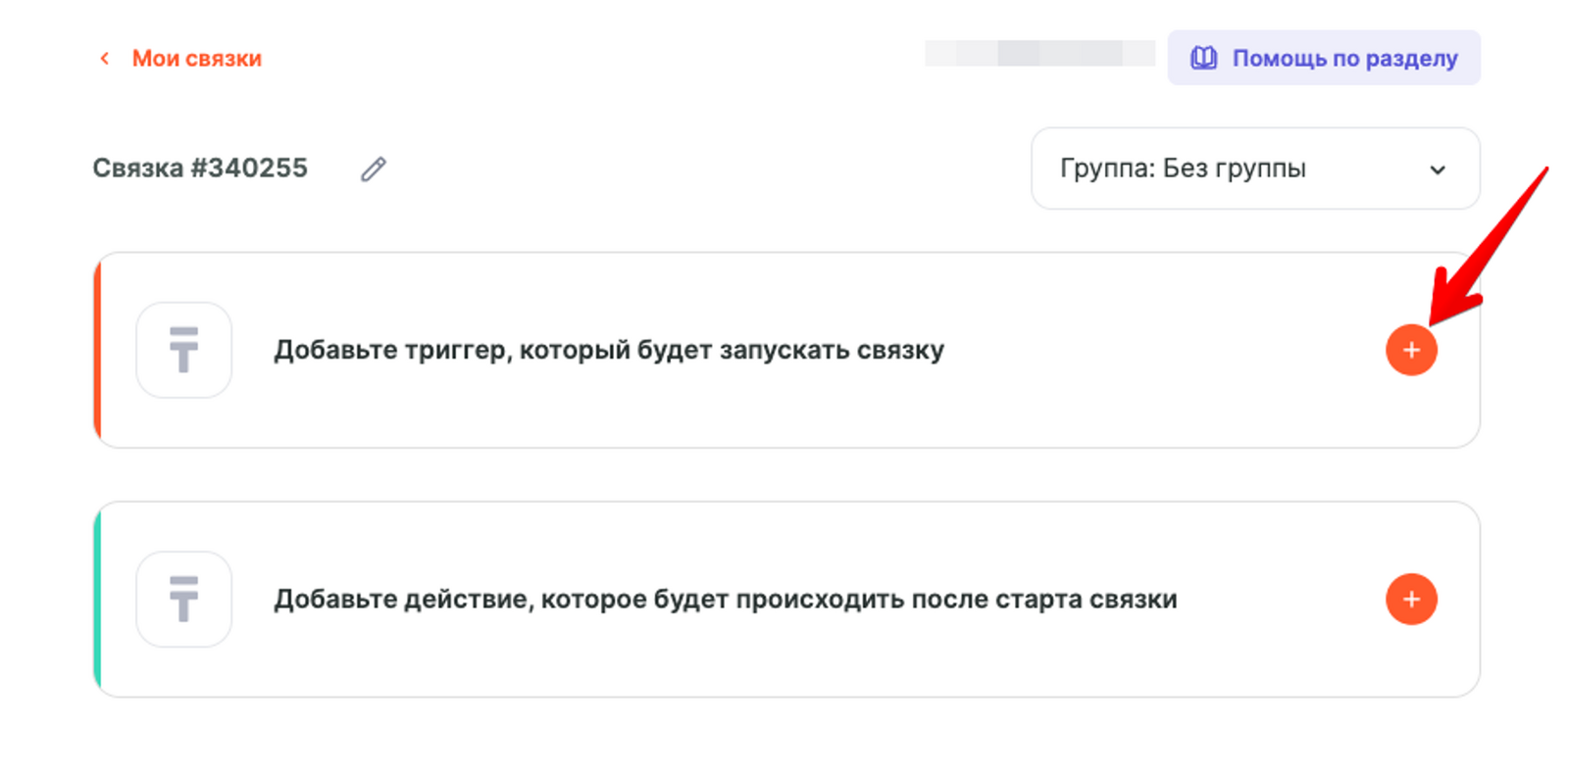Image resolution: width=1569 pixels, height=772 pixels.
Task: Click the trigger card placeholder icon
Action: pyautogui.click(x=184, y=350)
